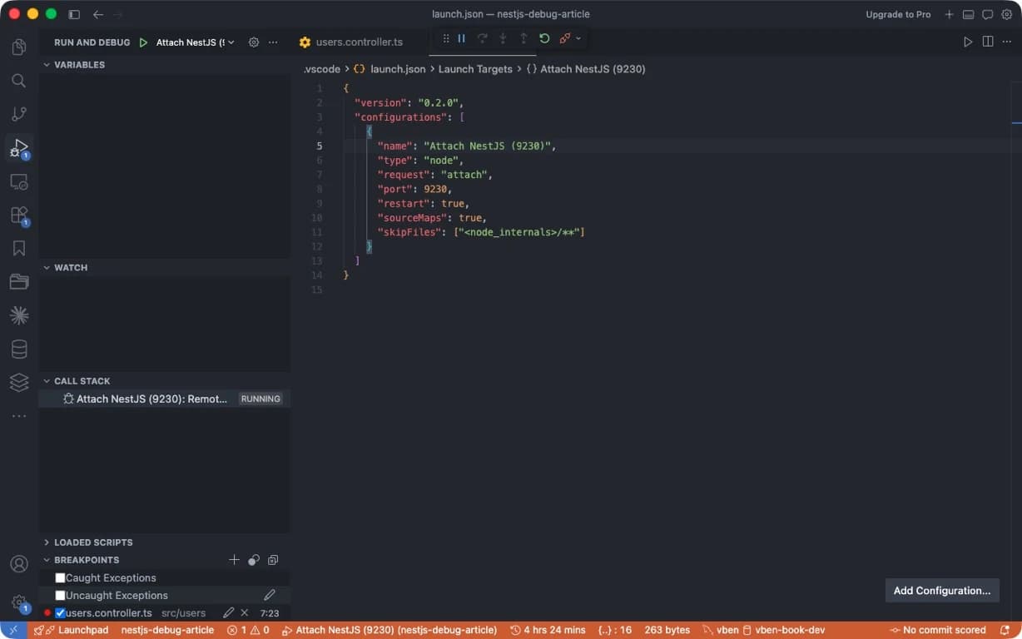Image resolution: width=1022 pixels, height=639 pixels.
Task: Open the chat icon in title bar
Action: 988,14
